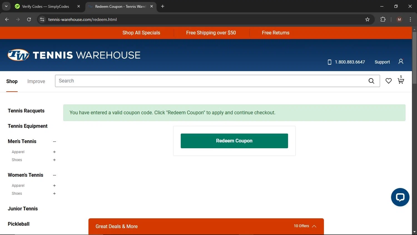Open Pickleball category
The width and height of the screenshot is (417, 235).
(19, 224)
